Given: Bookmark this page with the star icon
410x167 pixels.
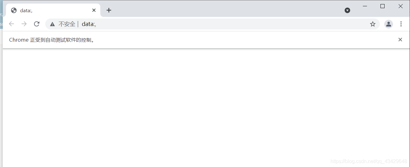Looking at the screenshot, I should point(373,24).
